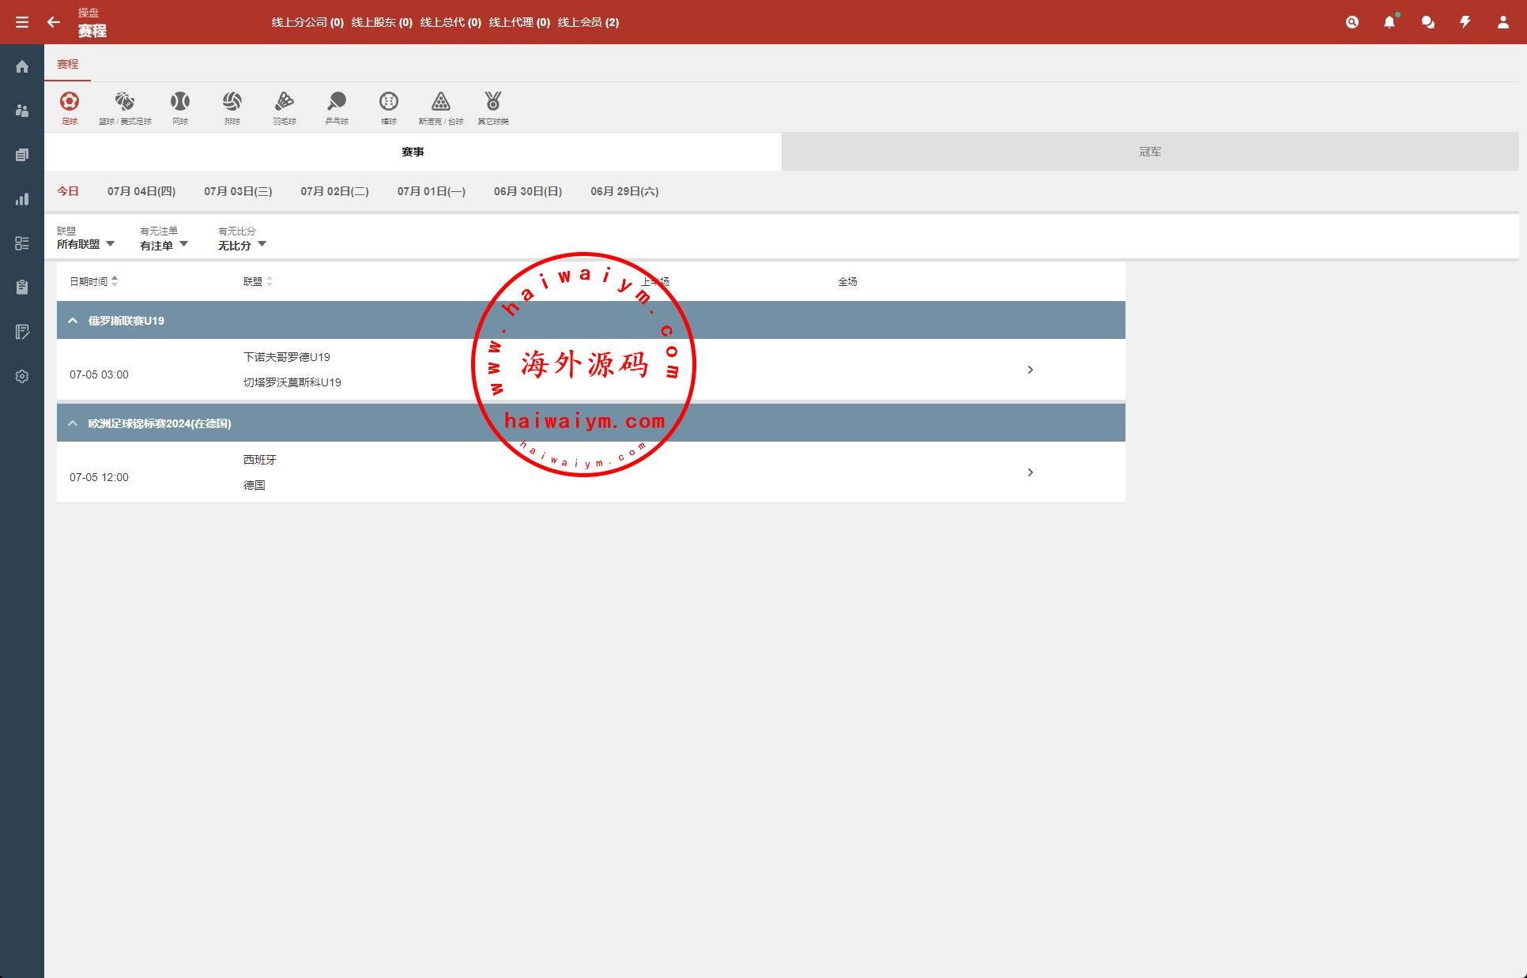The height and width of the screenshot is (978, 1527).
Task: Select the tennis (网球) sport icon
Action: [x=180, y=107]
